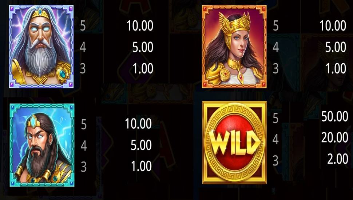Click goddess symbol's 10.00 payout value
This screenshot has width=353, height=200.
(333, 26)
